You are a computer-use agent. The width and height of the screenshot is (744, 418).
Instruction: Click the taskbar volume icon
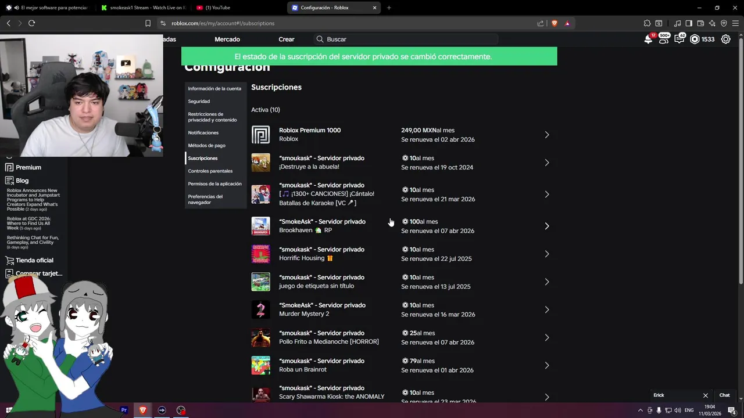coord(677,410)
